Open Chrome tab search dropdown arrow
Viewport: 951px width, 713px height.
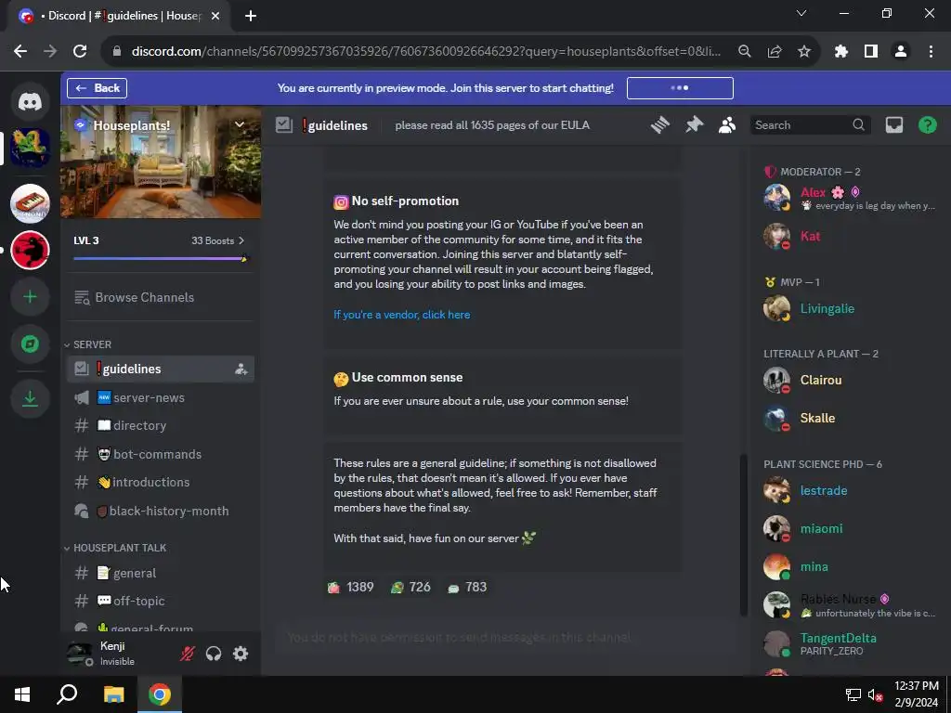[x=801, y=13]
